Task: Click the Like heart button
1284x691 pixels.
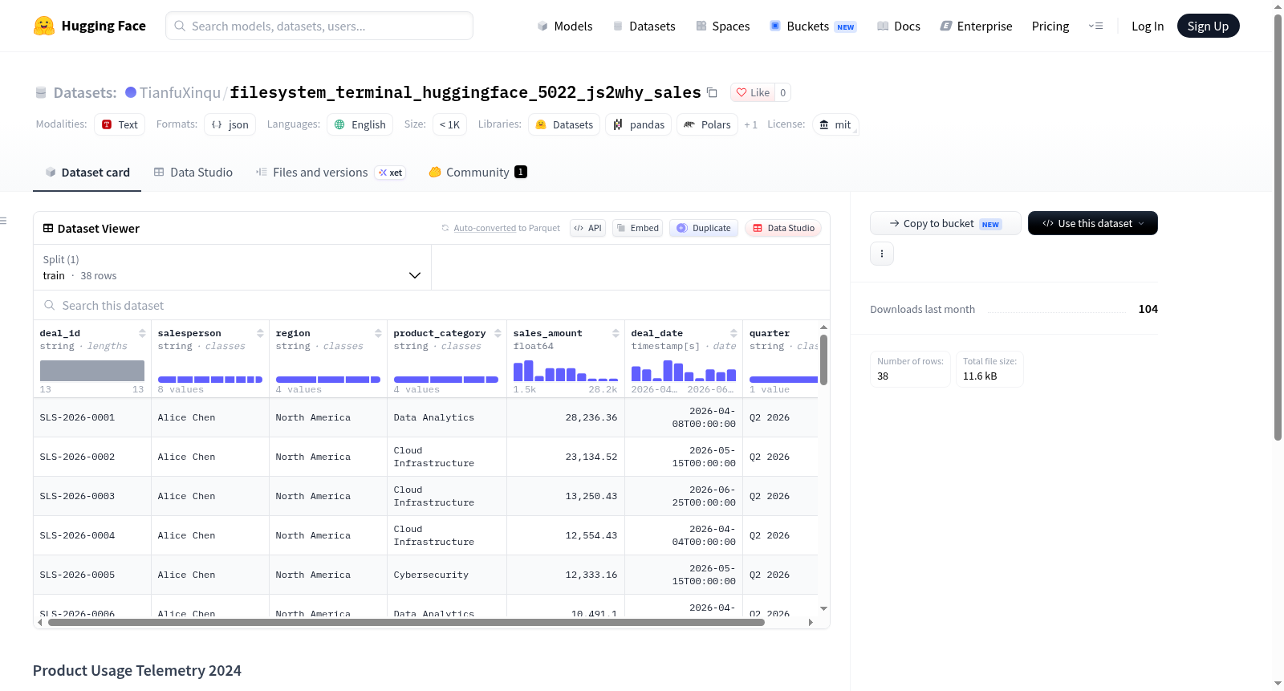Action: point(753,92)
